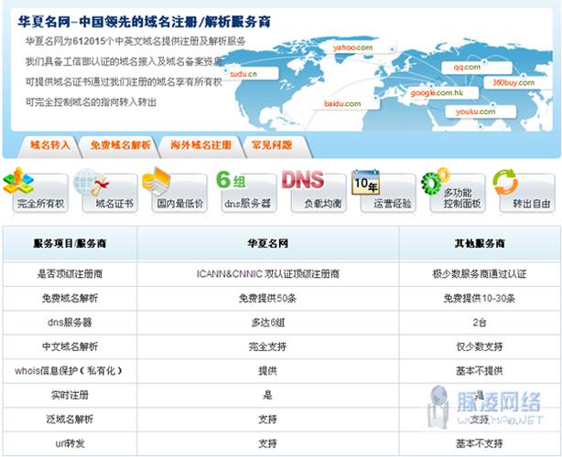Click the 基本不支持 cell

point(480,443)
